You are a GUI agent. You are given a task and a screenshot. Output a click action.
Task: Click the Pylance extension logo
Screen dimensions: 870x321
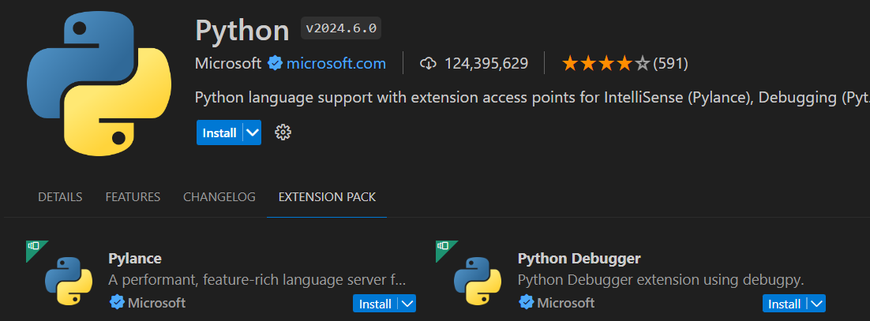pos(68,281)
